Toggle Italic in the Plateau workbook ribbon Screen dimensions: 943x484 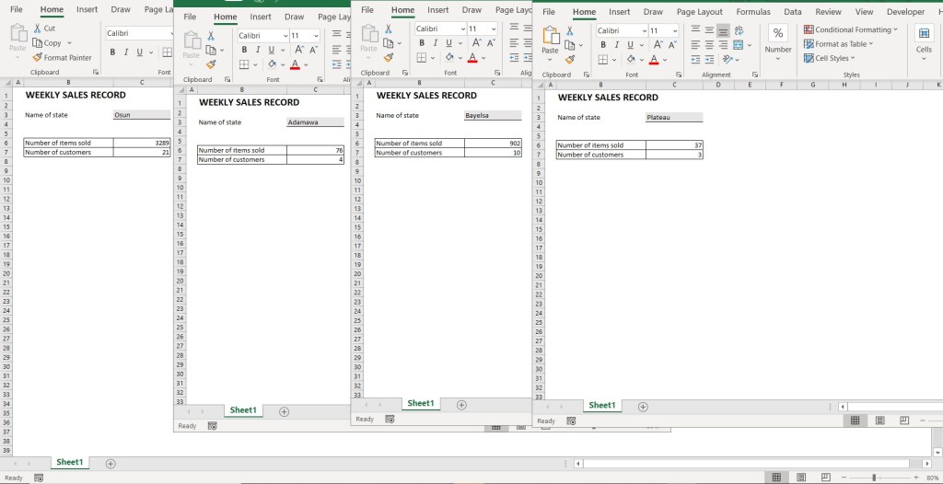click(617, 45)
